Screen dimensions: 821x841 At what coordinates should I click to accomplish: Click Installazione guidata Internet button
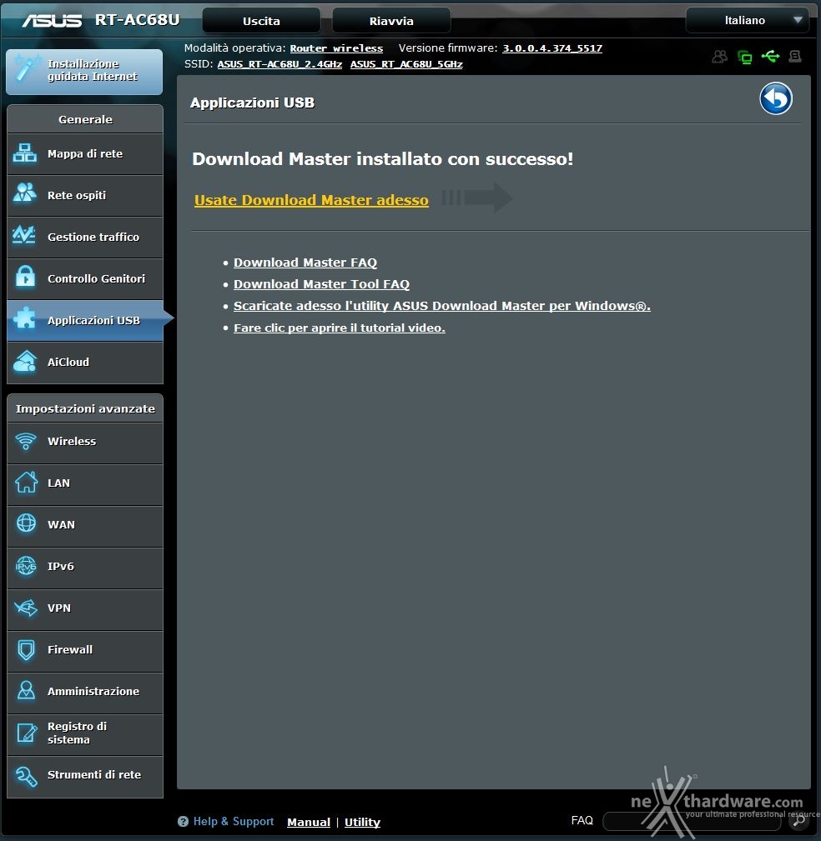coord(84,72)
